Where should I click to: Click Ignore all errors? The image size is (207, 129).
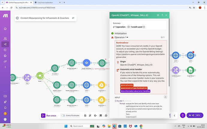[x=127, y=85]
